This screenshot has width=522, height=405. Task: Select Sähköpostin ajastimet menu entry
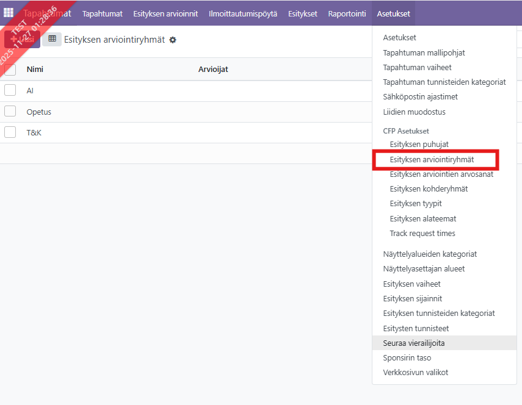420,96
